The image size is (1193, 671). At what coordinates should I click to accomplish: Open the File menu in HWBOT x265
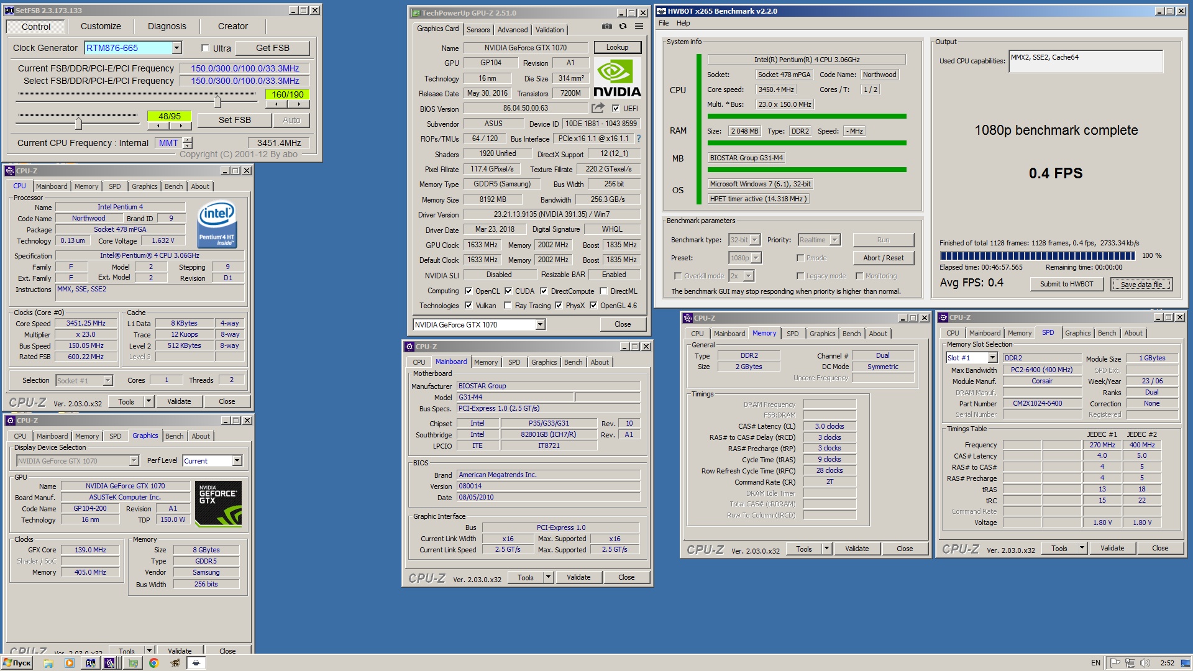click(x=664, y=23)
